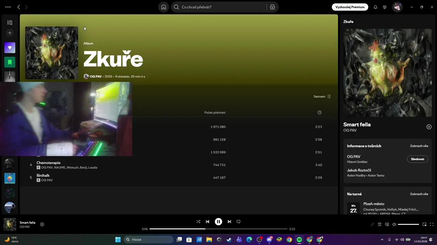Viewport: 437px width, 245px height.
Task: Skip to next track
Action: click(x=229, y=222)
